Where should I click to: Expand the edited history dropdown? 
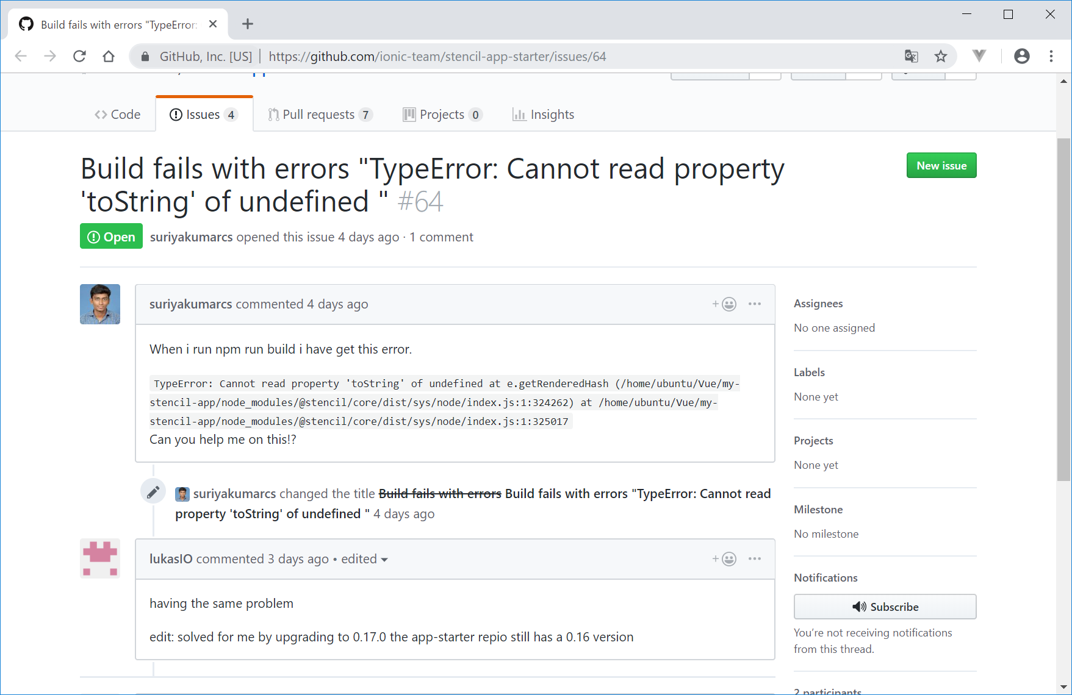click(365, 559)
